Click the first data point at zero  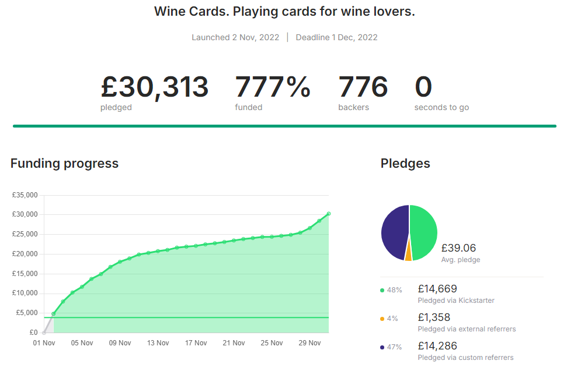(44, 333)
